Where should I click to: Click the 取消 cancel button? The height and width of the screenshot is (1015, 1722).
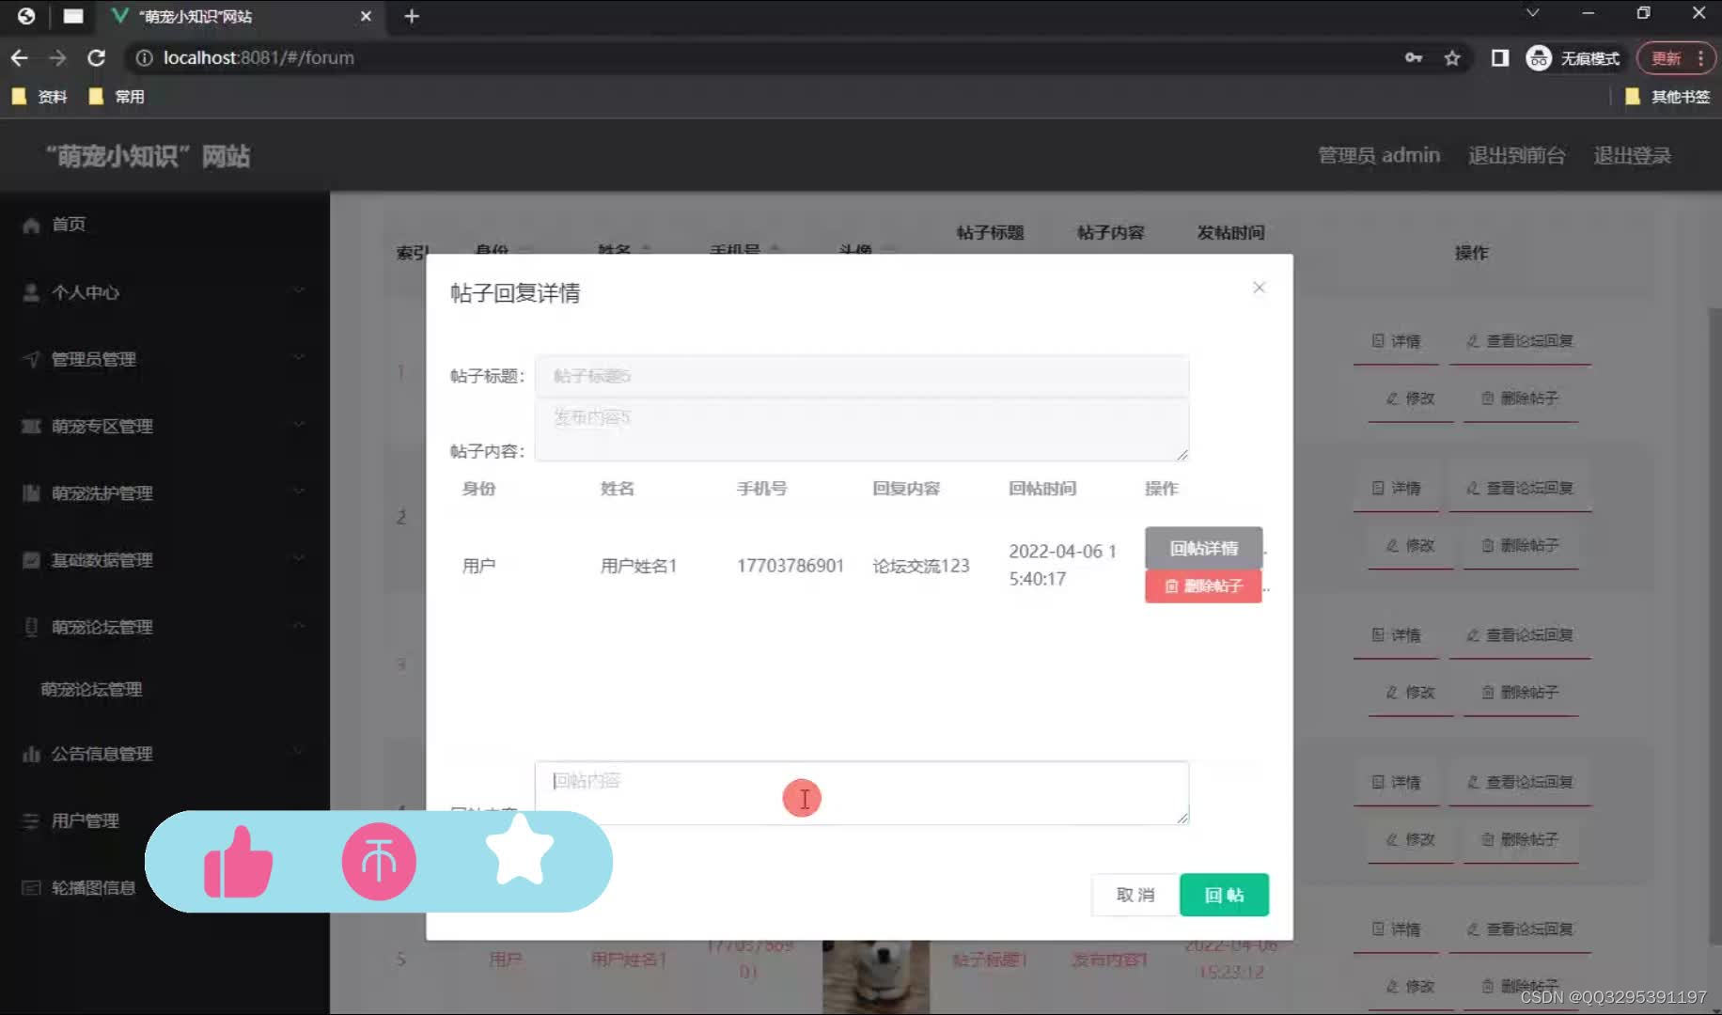pos(1135,895)
